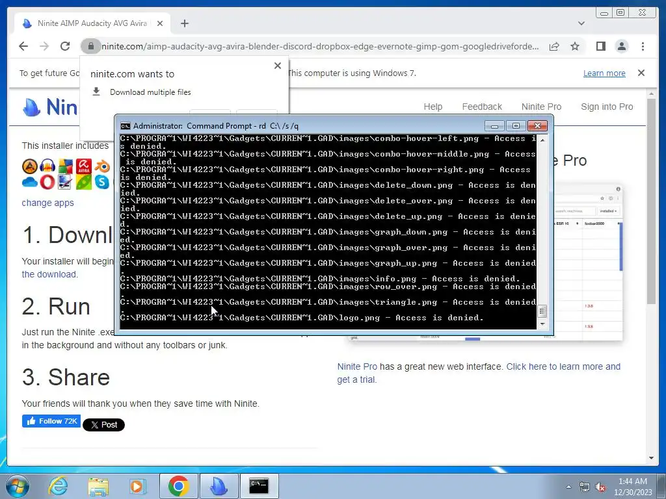Click the X Post button
This screenshot has height=499, width=666.
(x=103, y=425)
